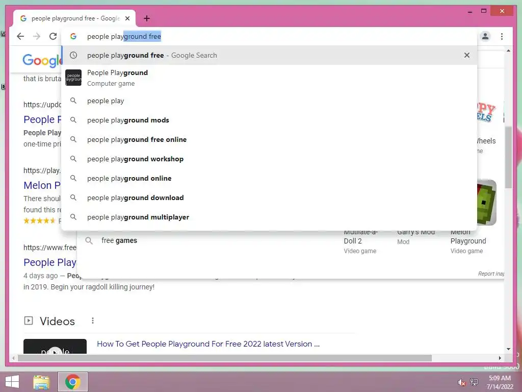Viewport: 522px width, 392px height.
Task: Click the magnifier icon beside 'people playground multiplayer'
Action: point(73,217)
